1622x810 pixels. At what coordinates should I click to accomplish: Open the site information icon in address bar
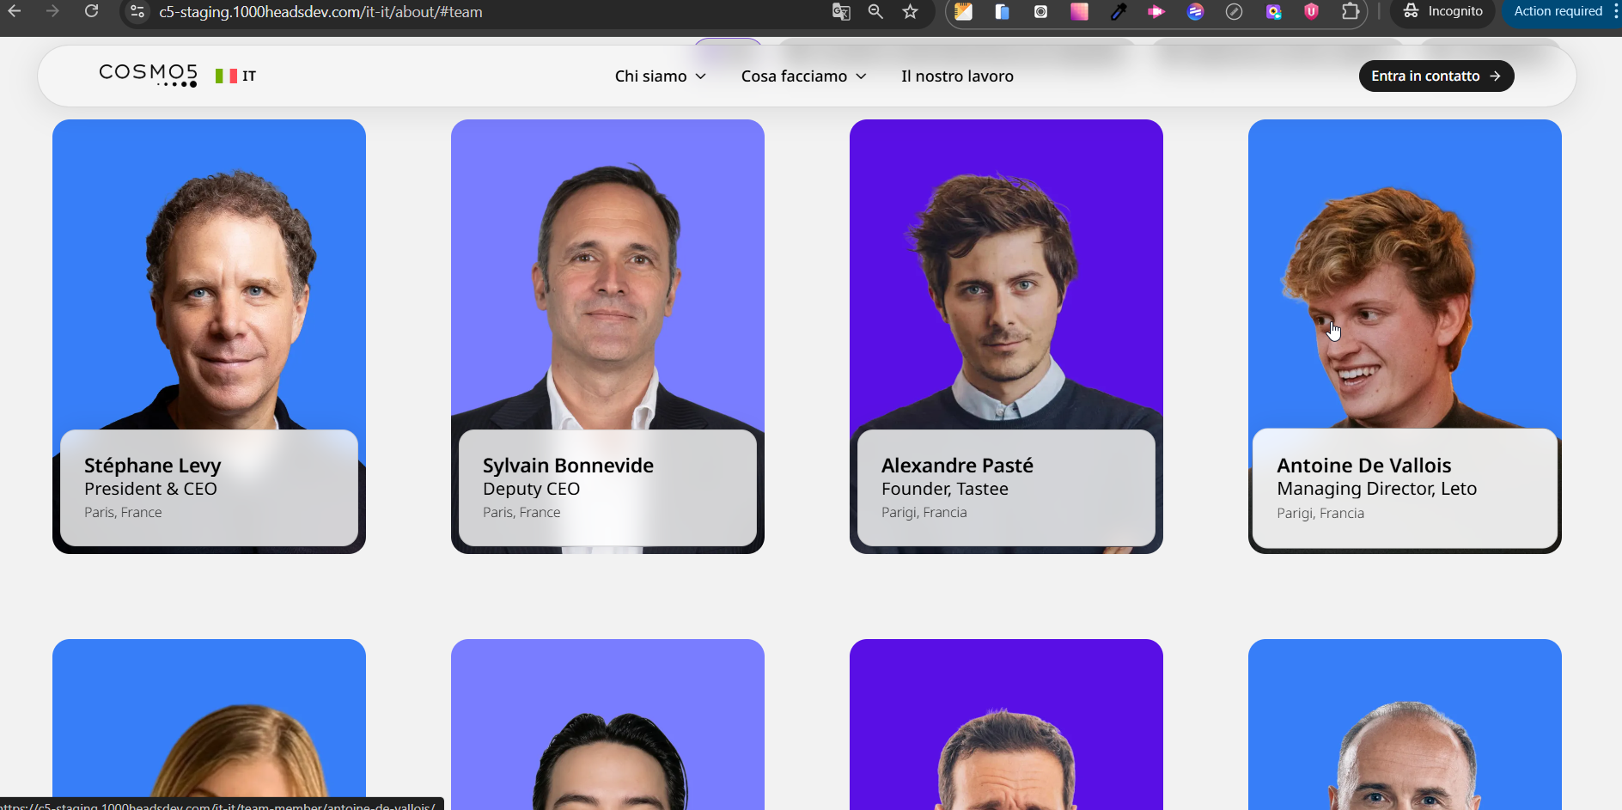(x=137, y=11)
